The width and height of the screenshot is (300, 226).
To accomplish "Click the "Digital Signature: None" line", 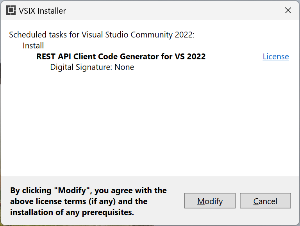I will (92, 67).
